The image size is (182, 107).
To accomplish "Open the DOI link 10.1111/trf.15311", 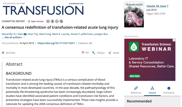I will click(56, 43).
